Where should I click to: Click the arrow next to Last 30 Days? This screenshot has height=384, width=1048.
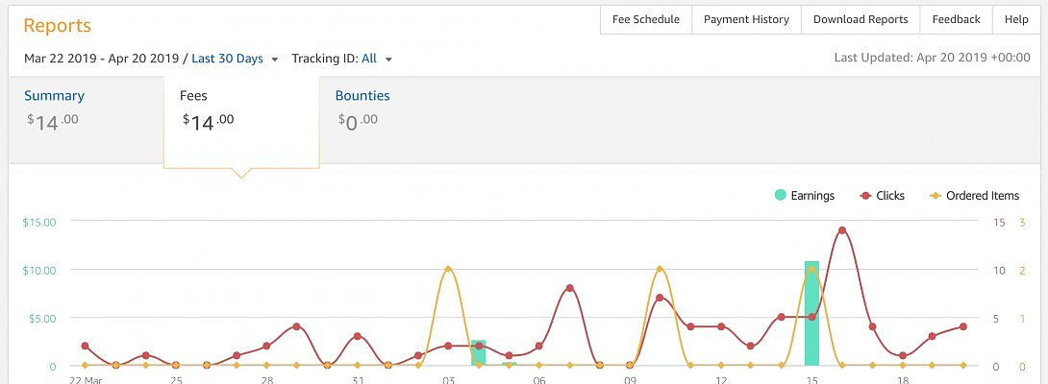(275, 60)
